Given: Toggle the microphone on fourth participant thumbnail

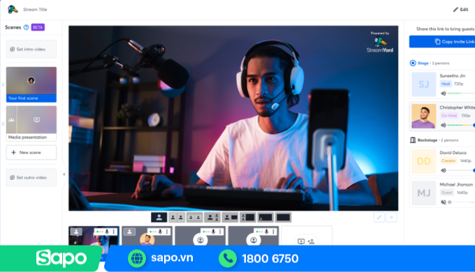Looking at the screenshot, I should [x=267, y=232].
